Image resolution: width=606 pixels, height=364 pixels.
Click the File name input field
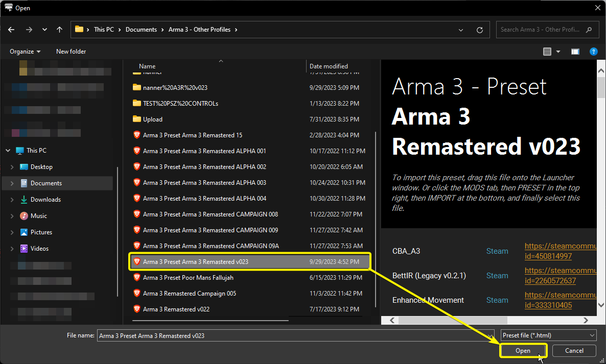(x=295, y=335)
